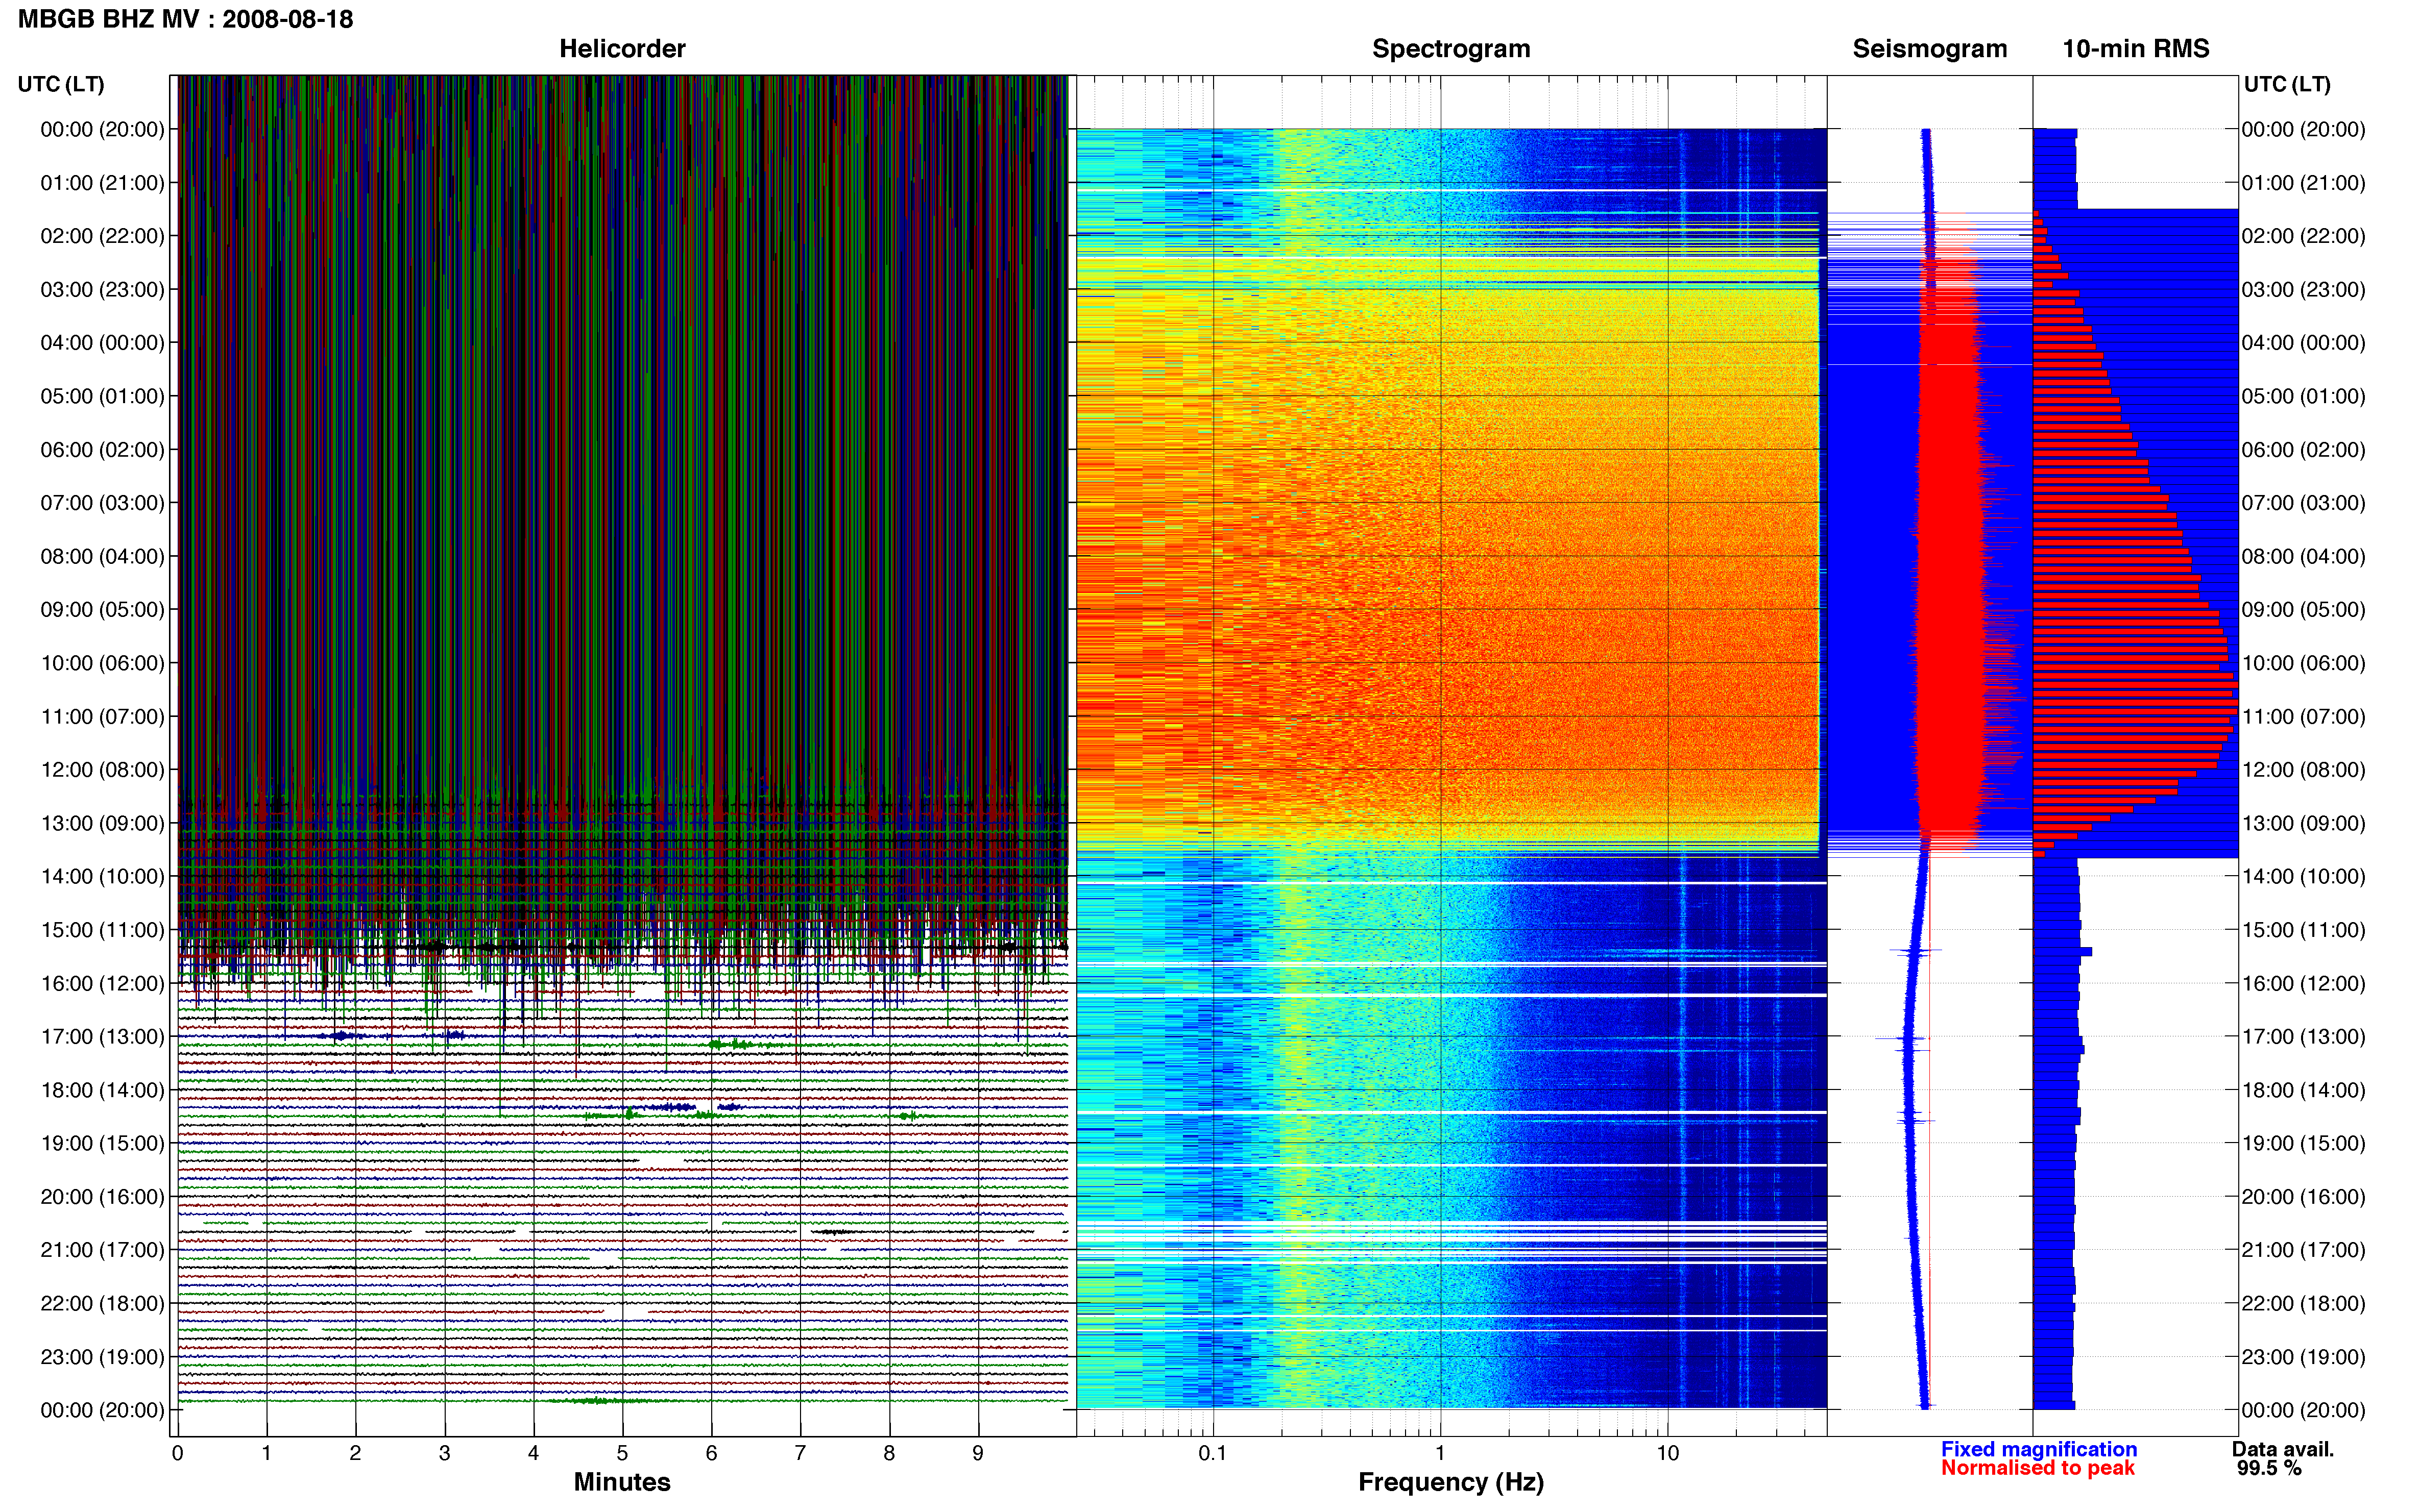Click the 'Seismogram' panel heading

pos(1929,48)
